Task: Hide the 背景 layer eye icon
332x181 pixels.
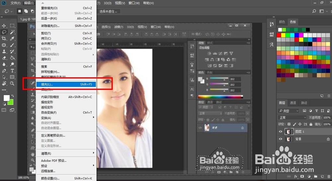Action: (281, 139)
